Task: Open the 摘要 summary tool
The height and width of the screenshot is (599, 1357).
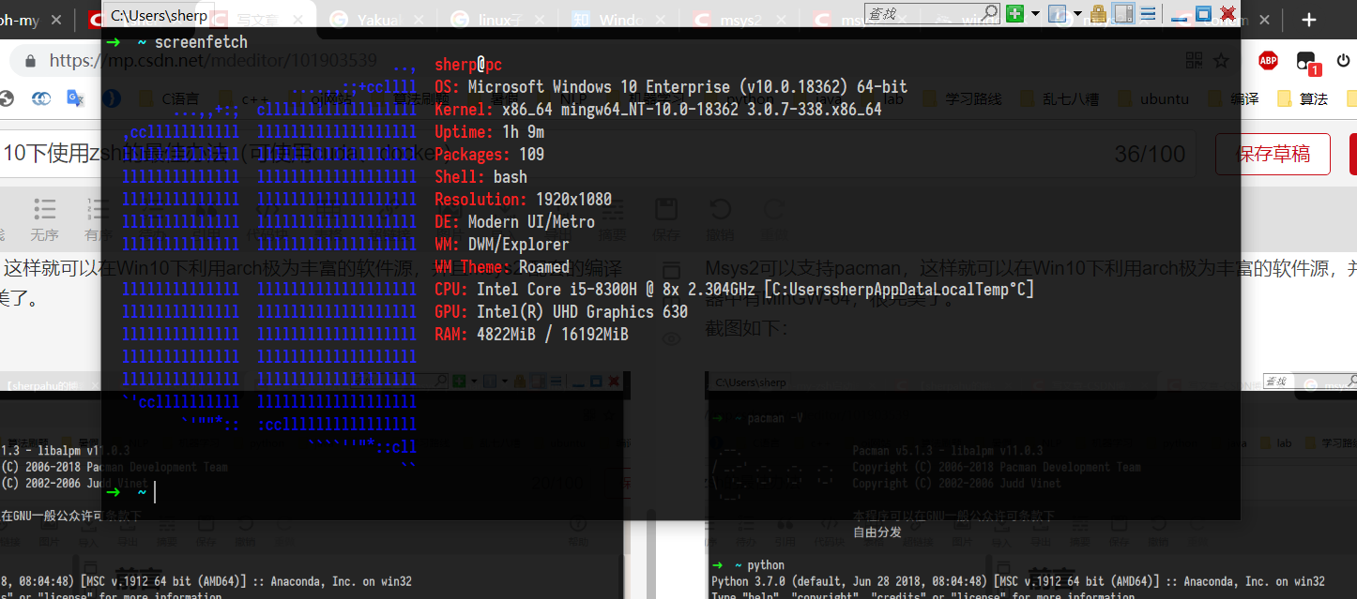Action: (612, 210)
